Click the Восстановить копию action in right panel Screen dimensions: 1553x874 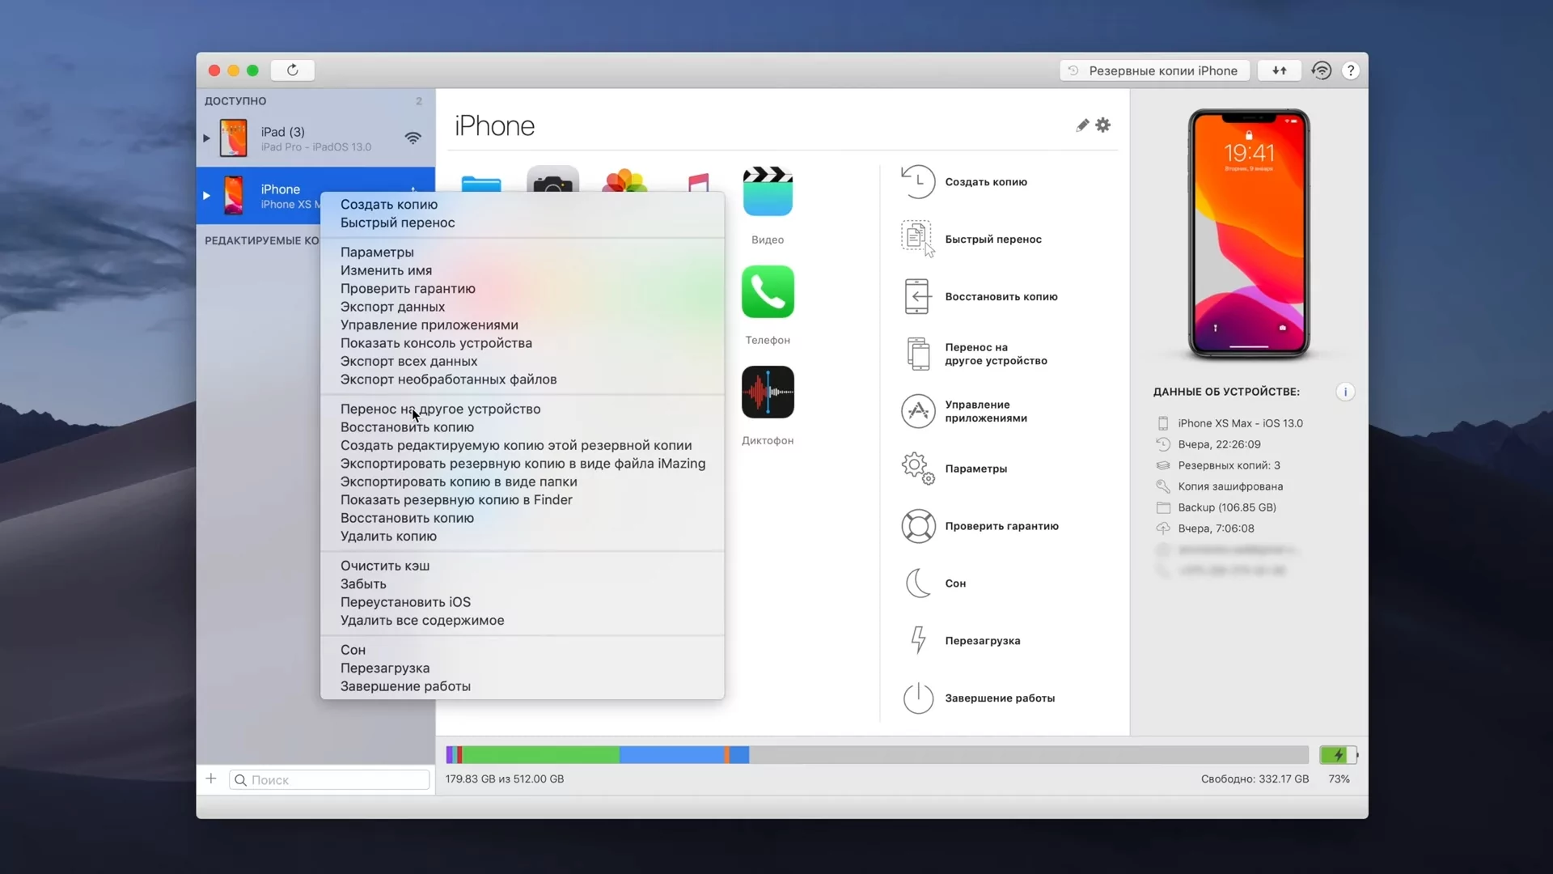[980, 296]
